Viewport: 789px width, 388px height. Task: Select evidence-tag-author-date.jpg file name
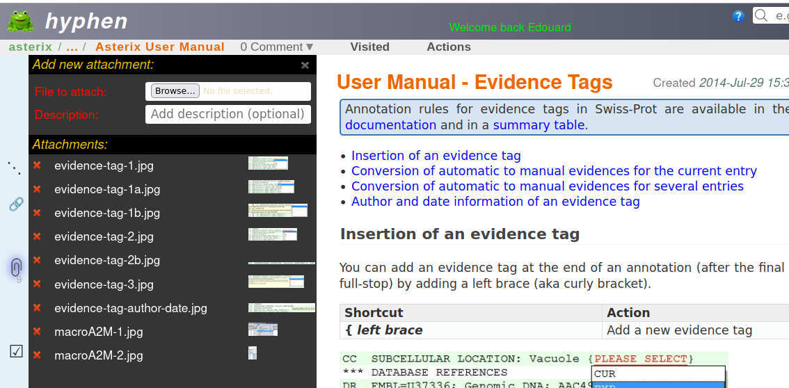click(x=131, y=308)
